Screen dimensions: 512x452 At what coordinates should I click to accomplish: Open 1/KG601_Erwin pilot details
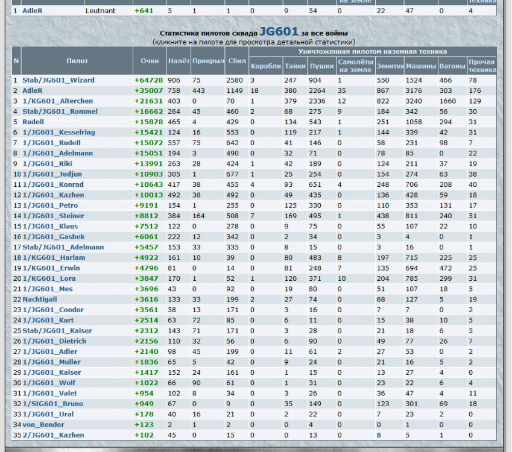tap(51, 268)
